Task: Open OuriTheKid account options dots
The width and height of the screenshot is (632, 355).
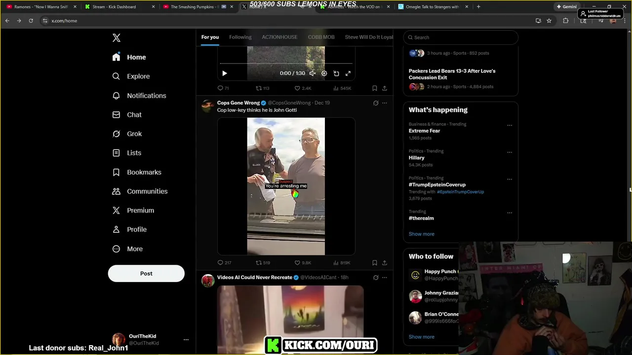Action: 186,340
